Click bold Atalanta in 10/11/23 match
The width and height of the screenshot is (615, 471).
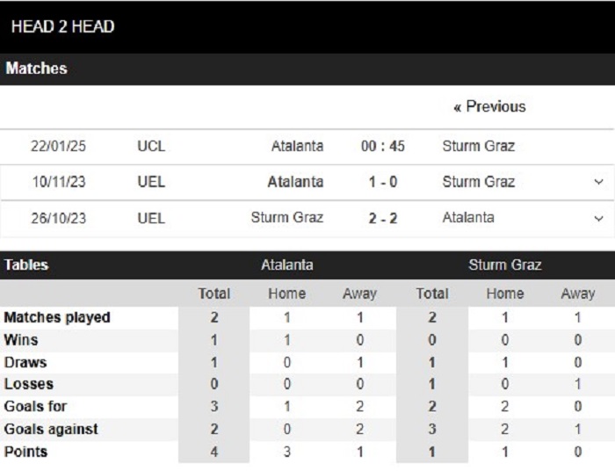(296, 182)
